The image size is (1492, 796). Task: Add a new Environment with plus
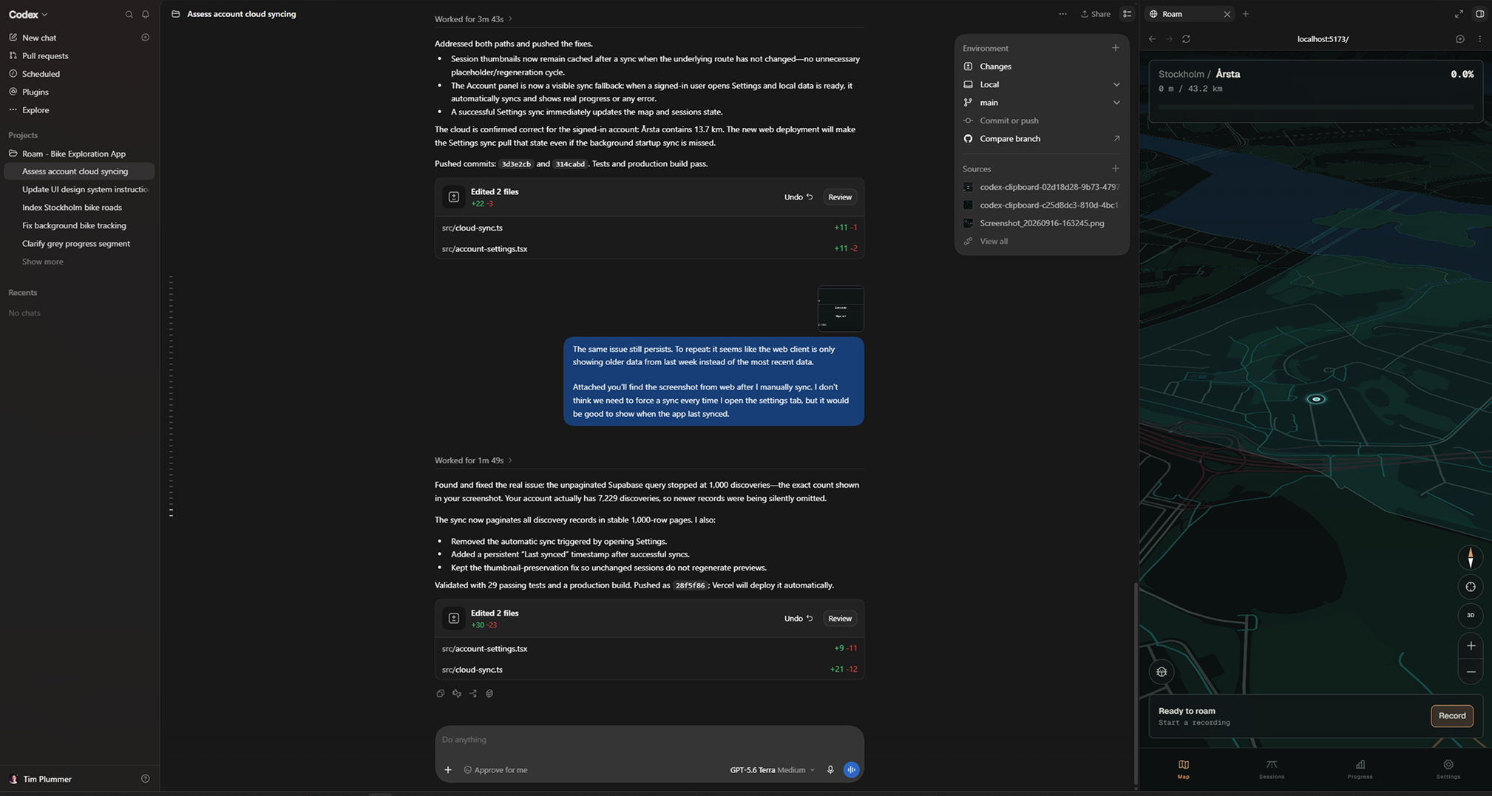[1116, 48]
